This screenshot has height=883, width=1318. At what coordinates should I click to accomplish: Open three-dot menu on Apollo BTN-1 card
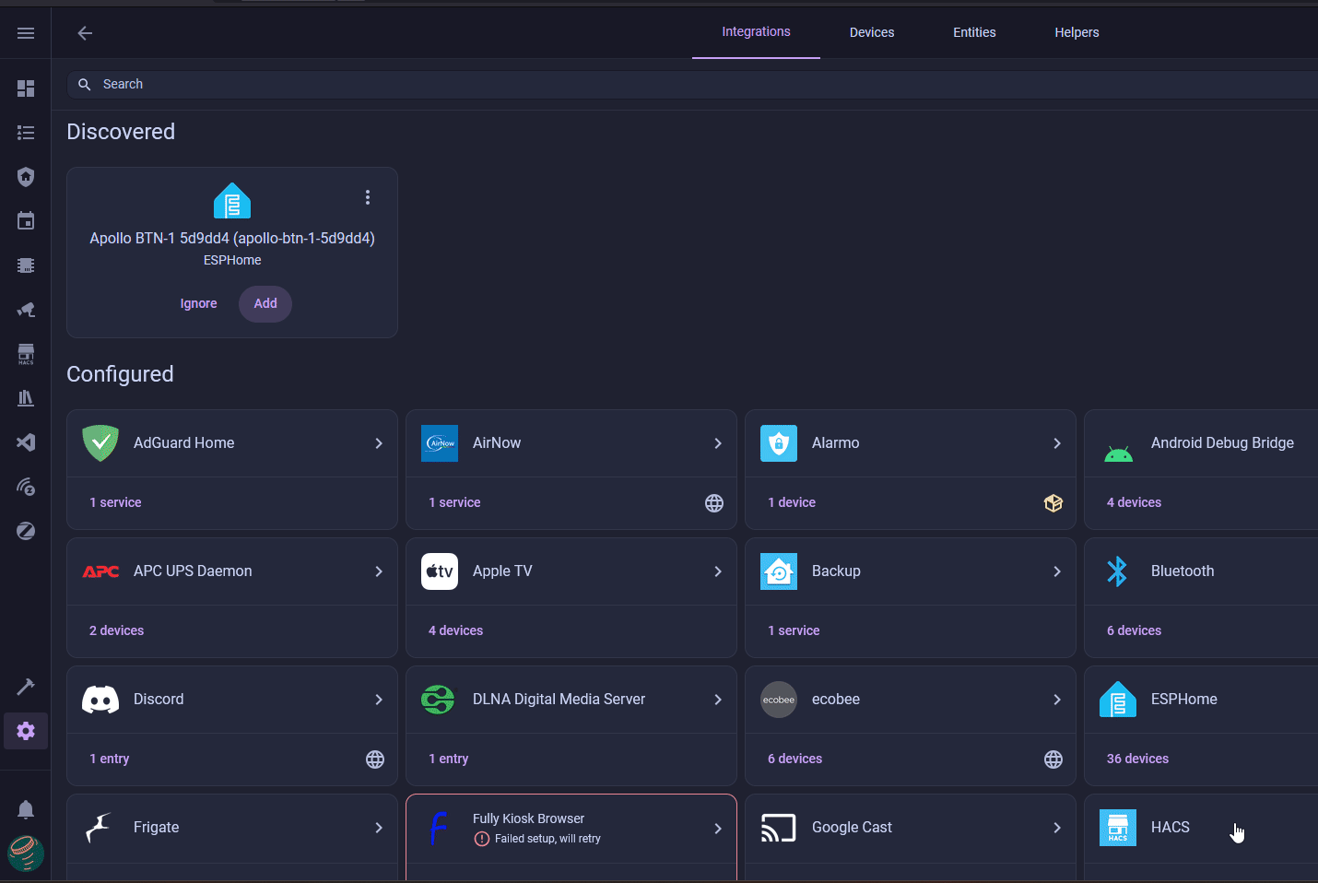pos(368,197)
